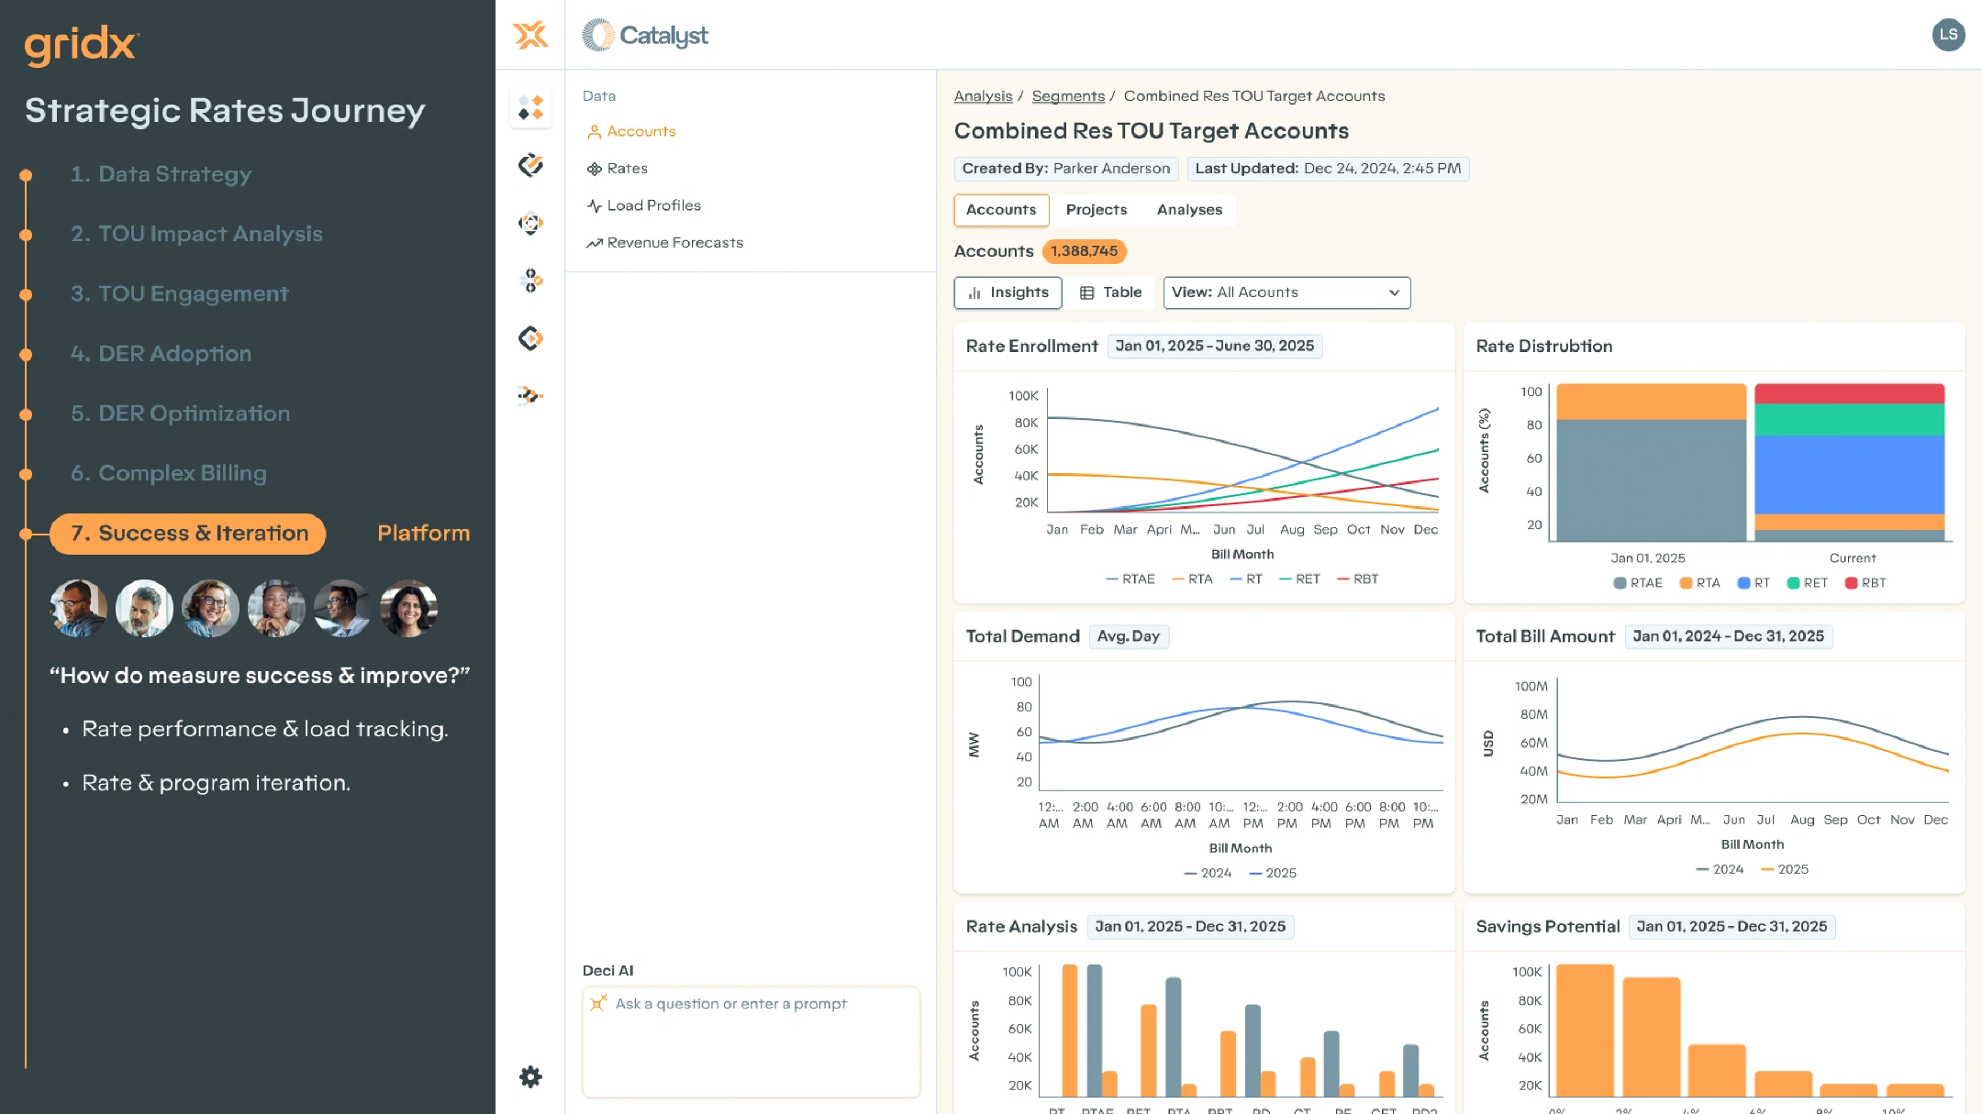Select the Analyses tab
Image resolution: width=1982 pixels, height=1114 pixels.
(x=1189, y=210)
